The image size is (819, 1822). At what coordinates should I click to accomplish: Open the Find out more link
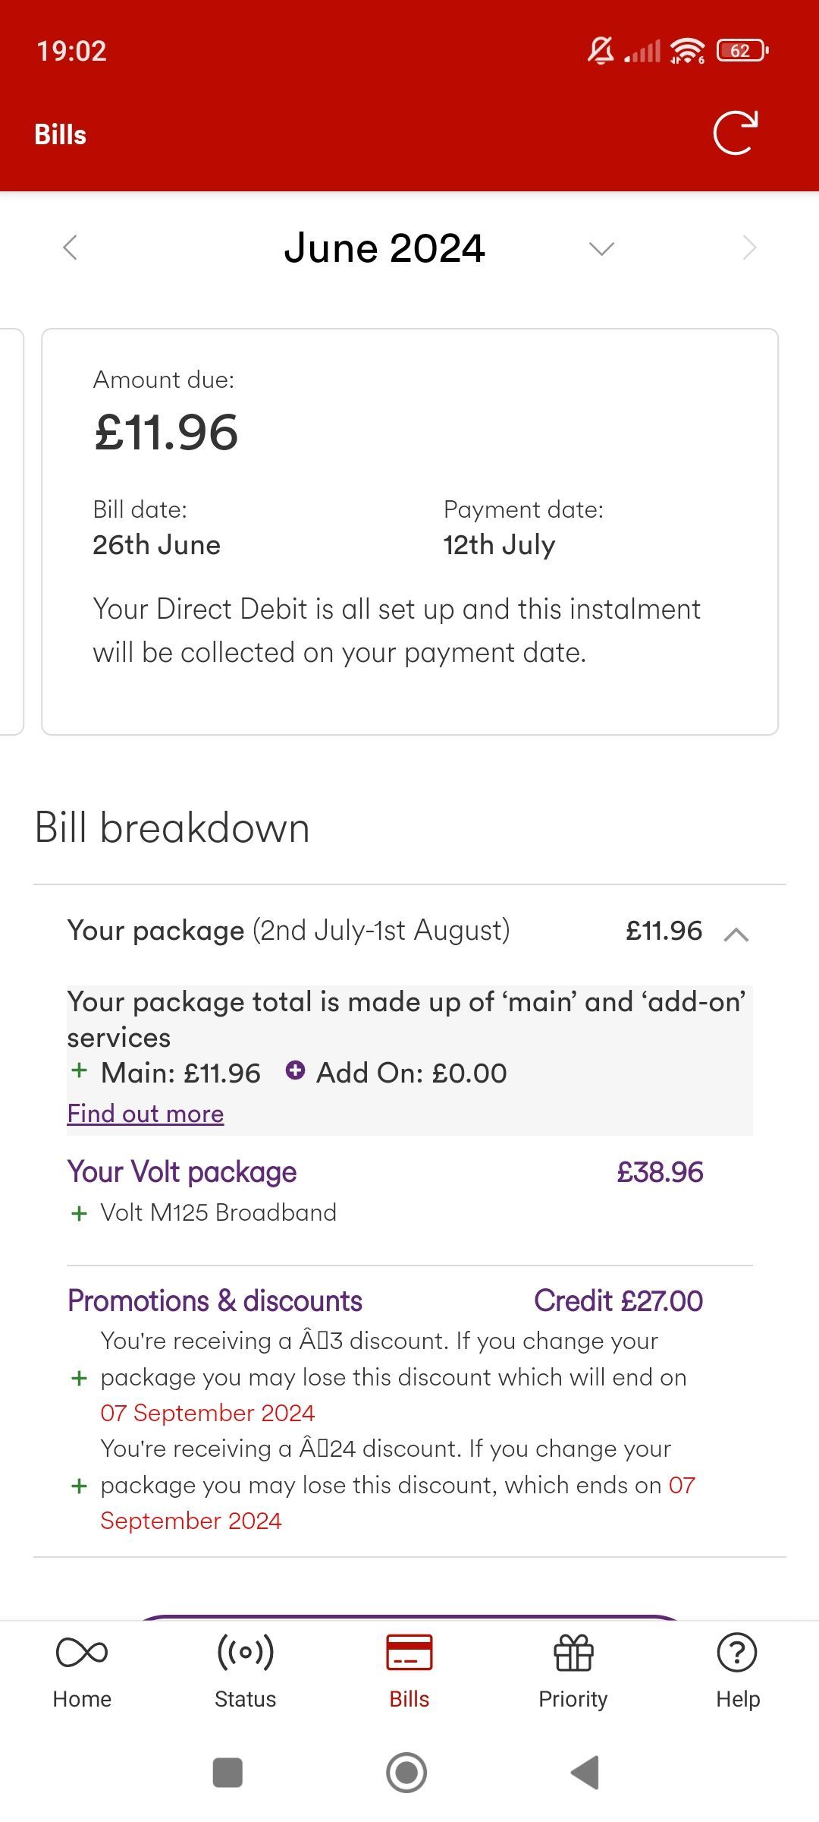pyautogui.click(x=146, y=1114)
